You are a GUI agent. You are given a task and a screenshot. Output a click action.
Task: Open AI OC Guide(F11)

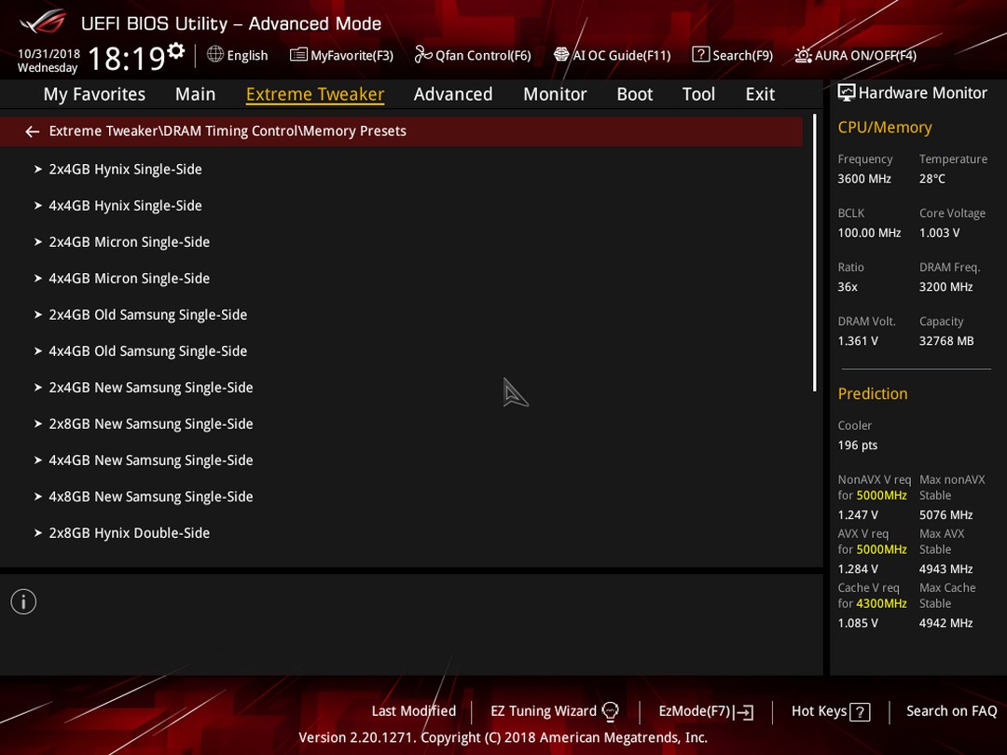pyautogui.click(x=612, y=55)
